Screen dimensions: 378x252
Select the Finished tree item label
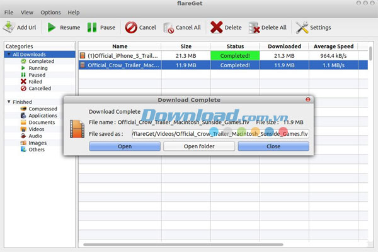(x=22, y=102)
